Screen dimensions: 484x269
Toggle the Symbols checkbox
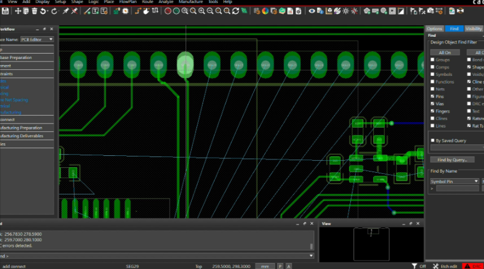point(432,74)
